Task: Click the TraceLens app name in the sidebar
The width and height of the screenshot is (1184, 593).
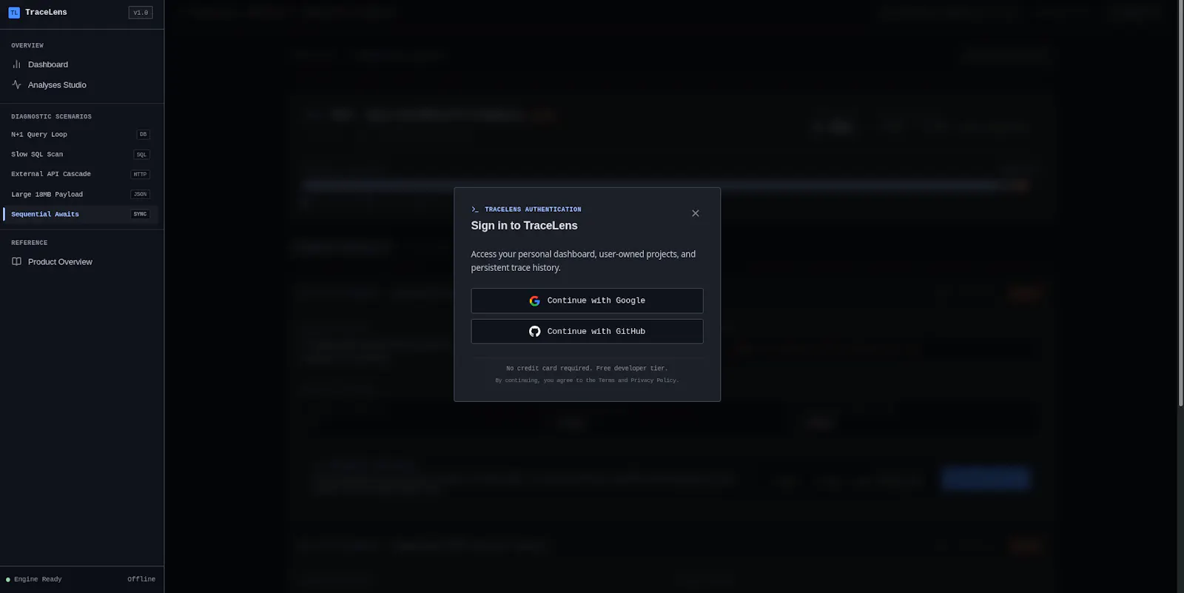Action: 46,13
